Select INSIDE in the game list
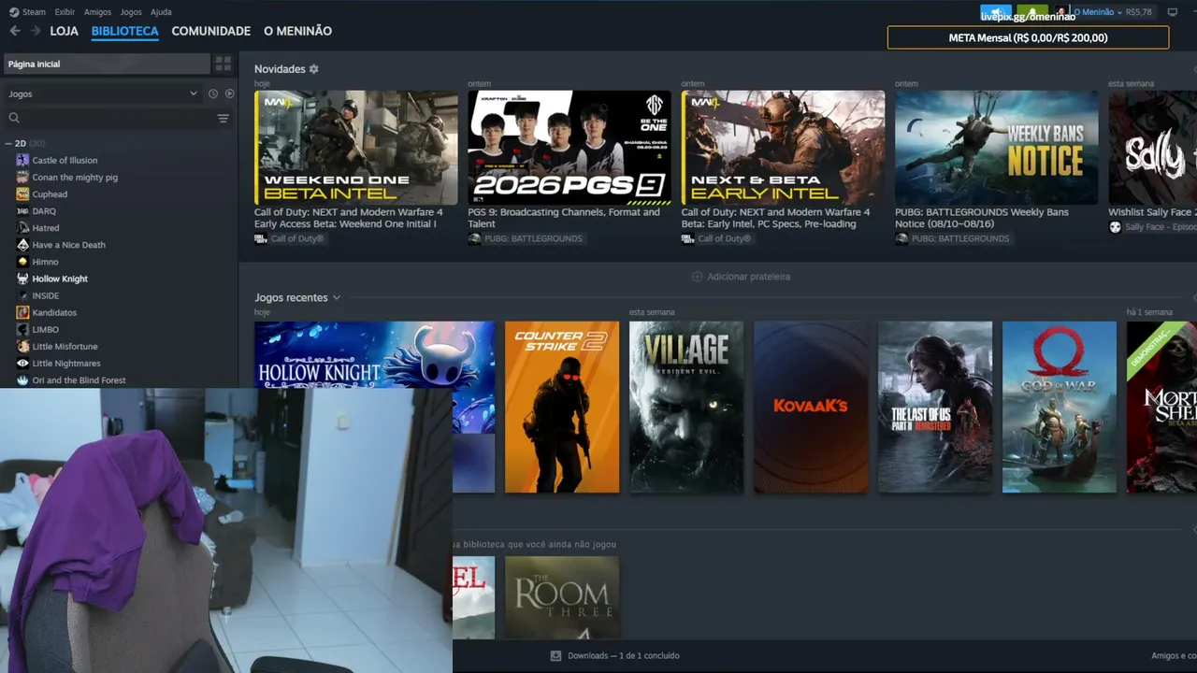This screenshot has width=1197, height=673. (46, 295)
